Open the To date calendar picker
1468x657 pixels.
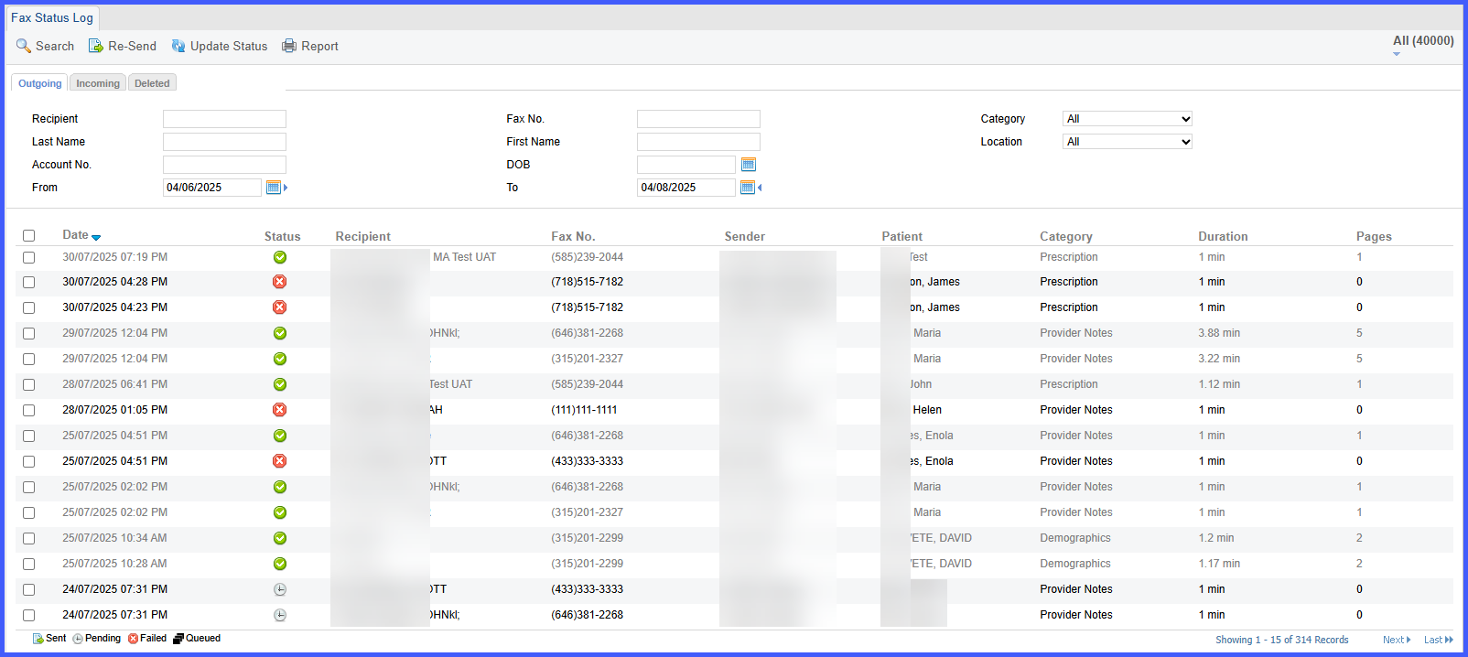[747, 188]
